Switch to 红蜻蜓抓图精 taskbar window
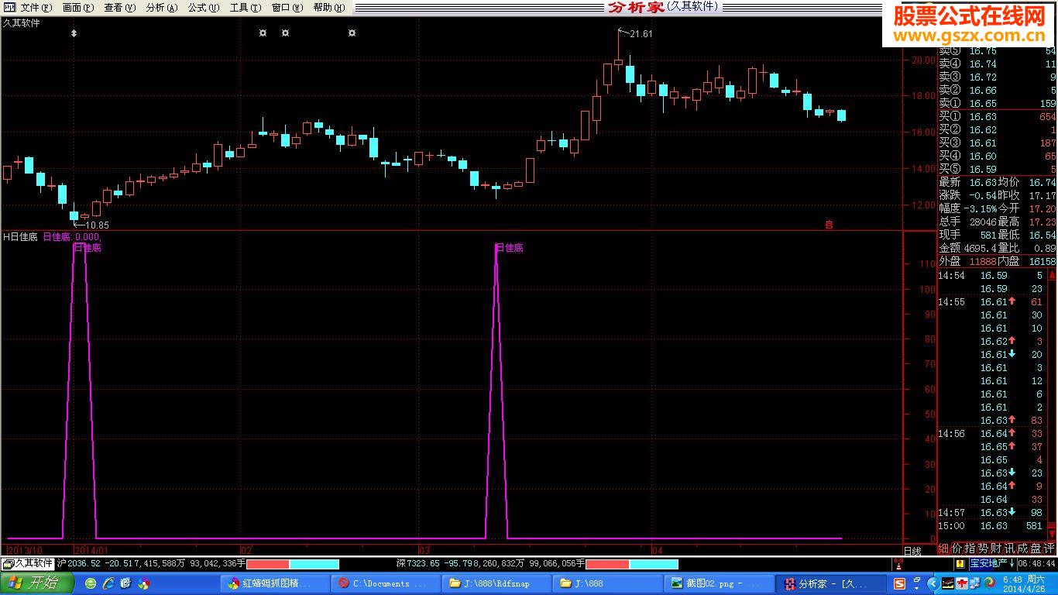The image size is (1058, 595). pos(277,583)
